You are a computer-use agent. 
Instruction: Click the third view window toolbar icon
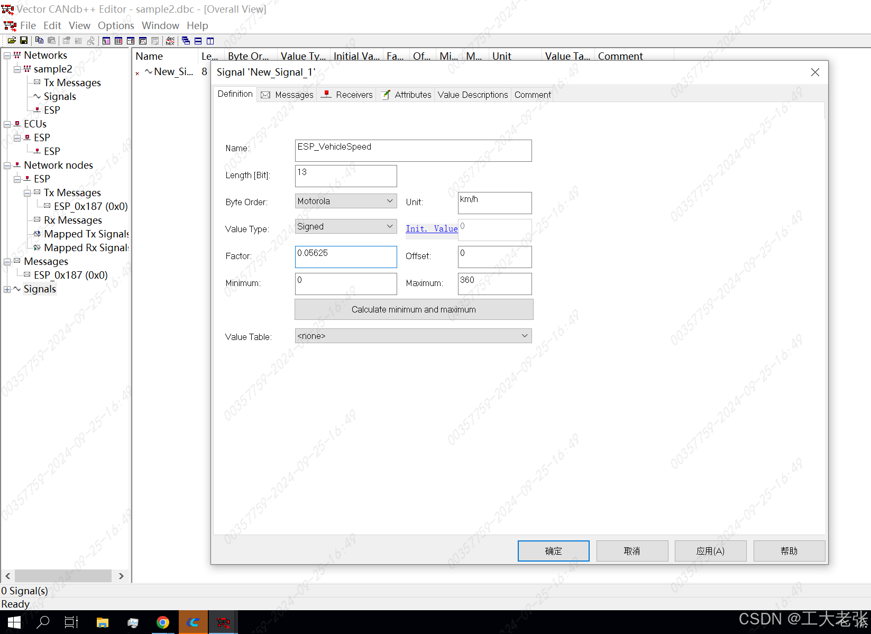[x=131, y=41]
